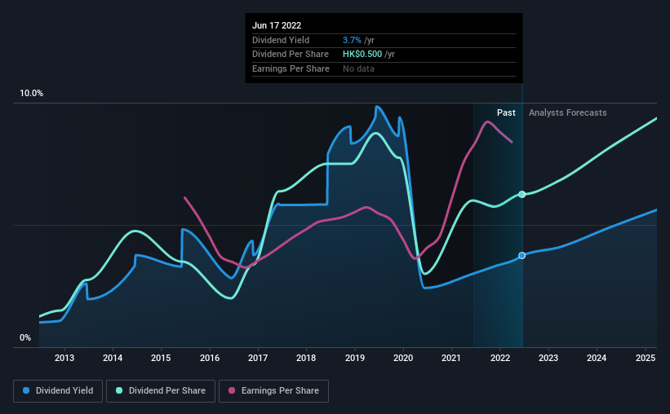Click the 0% y-axis label
The image size is (670, 414).
25,338
